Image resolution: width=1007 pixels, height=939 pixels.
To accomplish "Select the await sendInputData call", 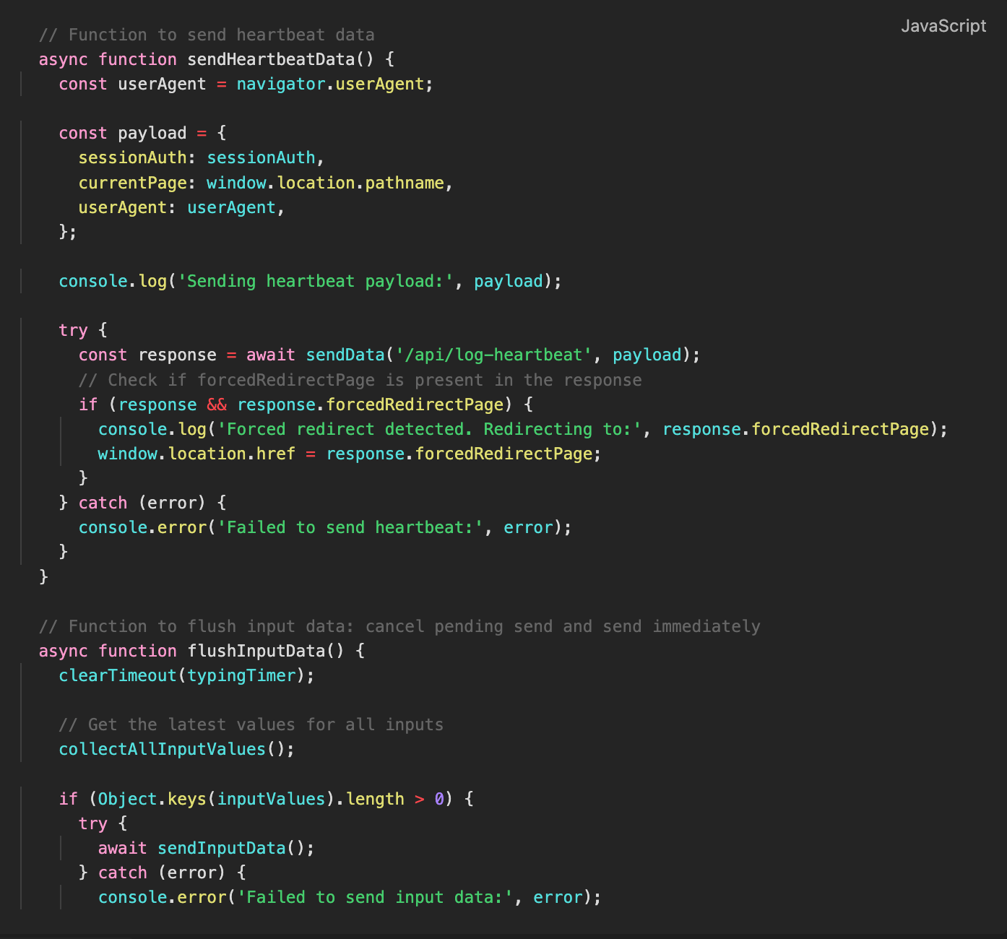I will coord(207,848).
